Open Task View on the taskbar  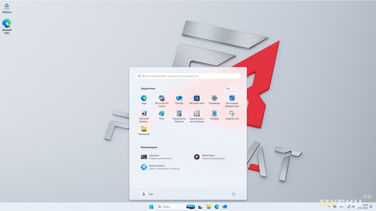(x=200, y=207)
